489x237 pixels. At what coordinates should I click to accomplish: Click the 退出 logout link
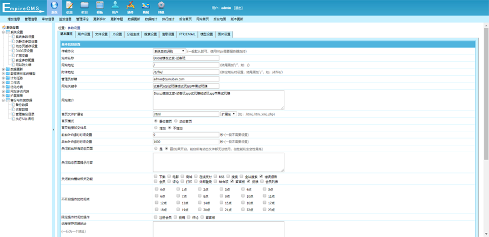[238, 8]
